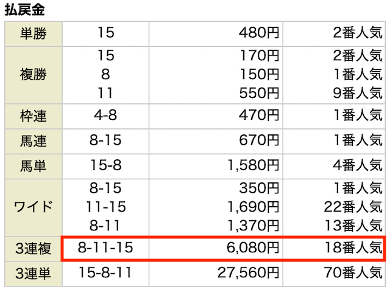
Task: Select the ワイド row header
Action: point(34,207)
